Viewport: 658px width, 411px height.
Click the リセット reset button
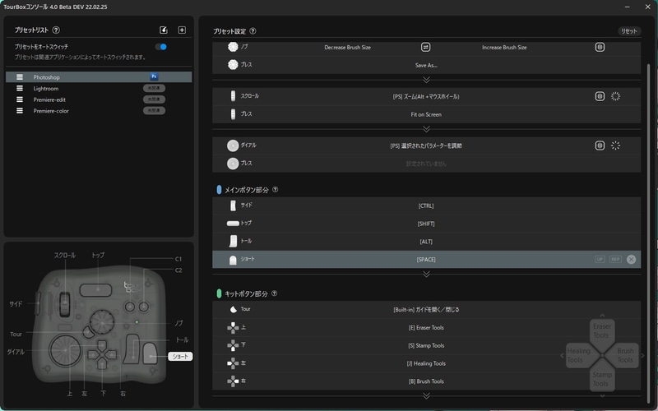[x=628, y=31]
